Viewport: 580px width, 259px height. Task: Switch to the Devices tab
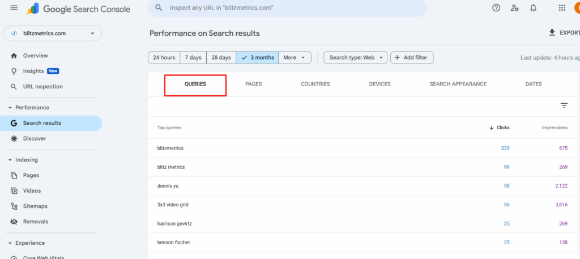point(380,84)
